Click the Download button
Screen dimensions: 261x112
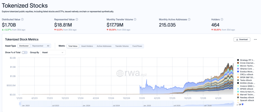click(242, 40)
